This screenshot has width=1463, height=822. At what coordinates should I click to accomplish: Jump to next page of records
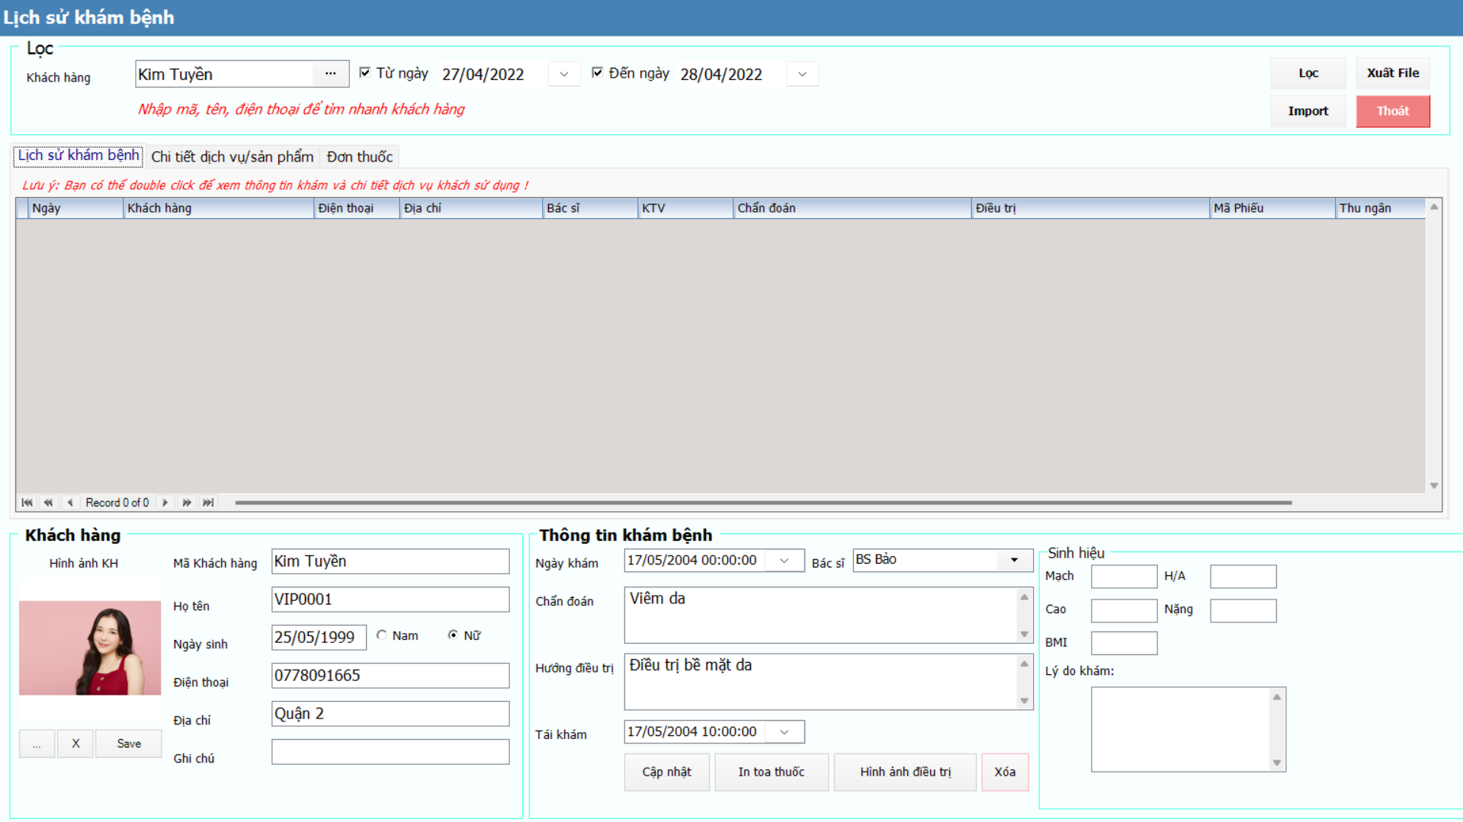(187, 503)
